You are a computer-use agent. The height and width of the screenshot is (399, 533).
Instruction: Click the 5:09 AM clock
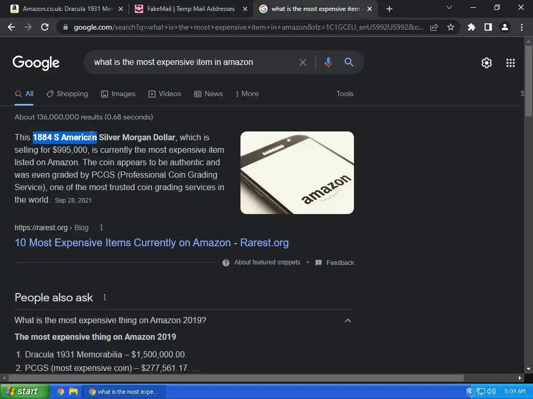pos(515,392)
